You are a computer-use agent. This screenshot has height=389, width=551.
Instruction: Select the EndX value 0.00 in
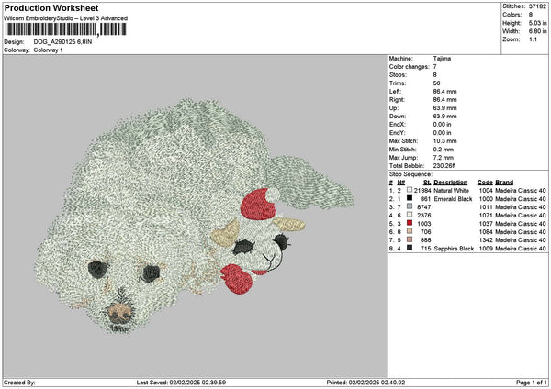pyautogui.click(x=442, y=125)
